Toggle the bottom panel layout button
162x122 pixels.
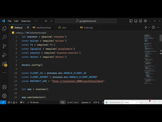pos(135,21)
